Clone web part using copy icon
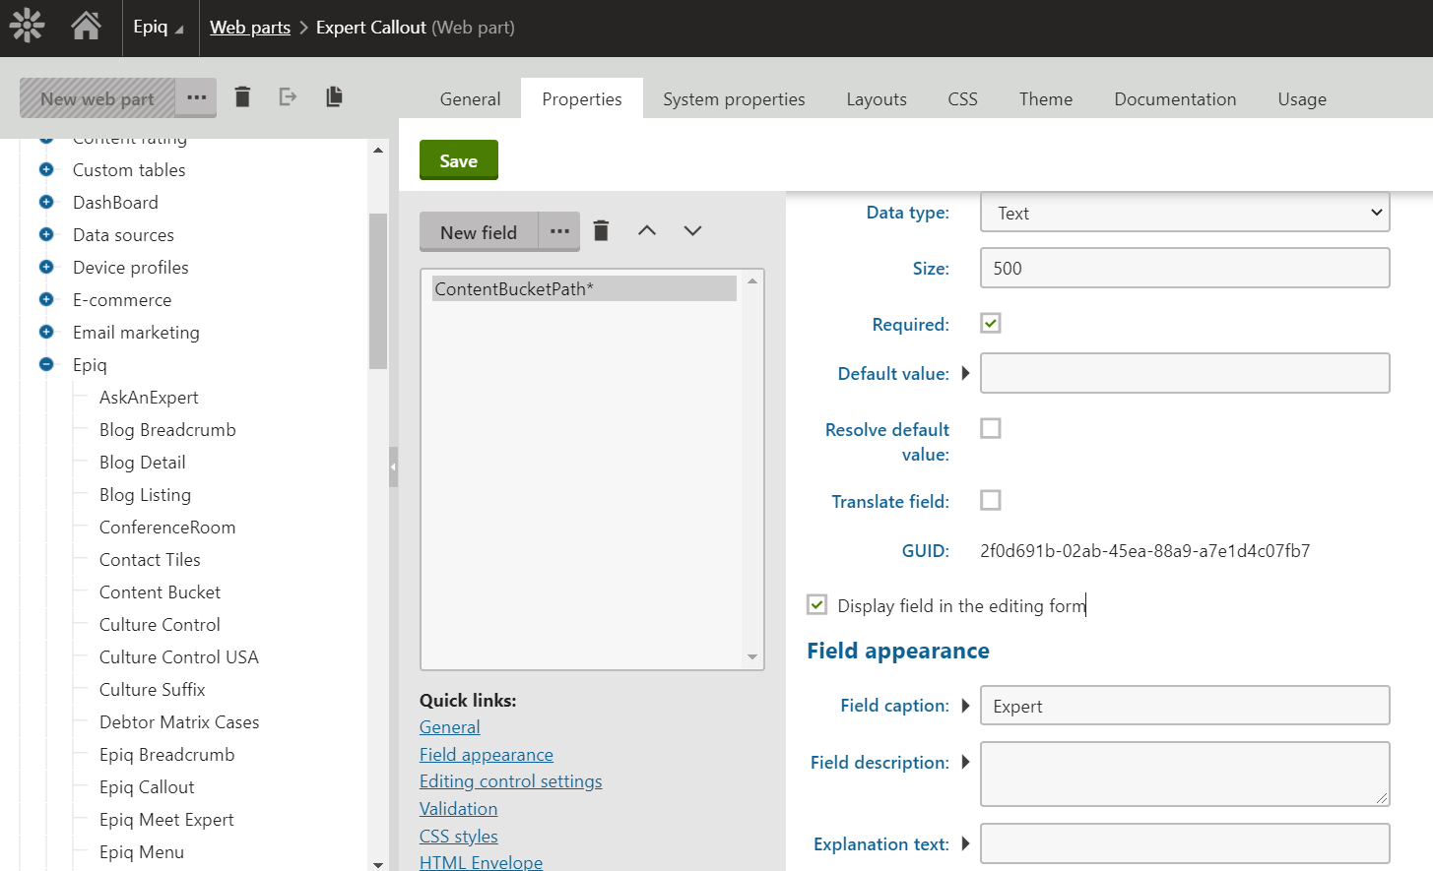This screenshot has height=871, width=1433. [334, 96]
